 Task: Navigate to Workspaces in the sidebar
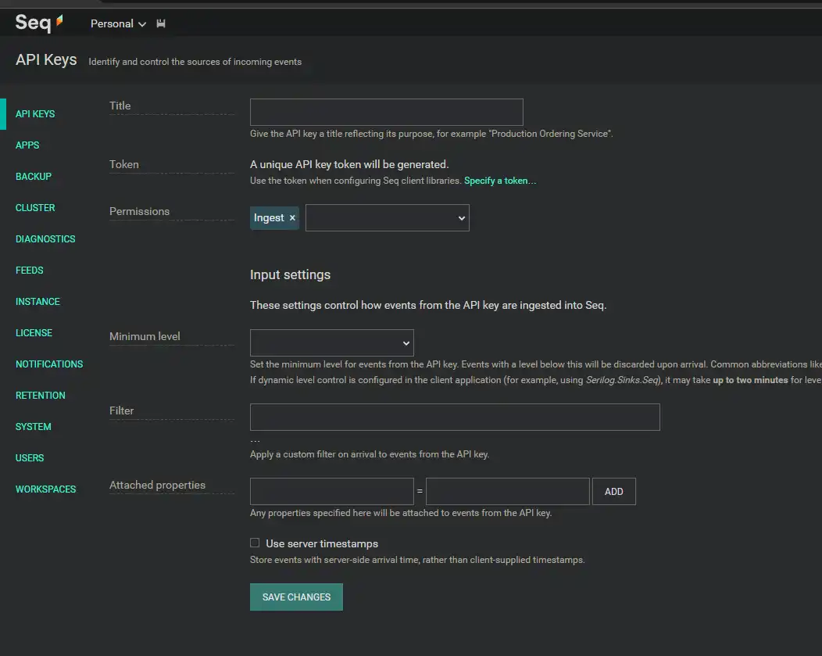tap(45, 489)
